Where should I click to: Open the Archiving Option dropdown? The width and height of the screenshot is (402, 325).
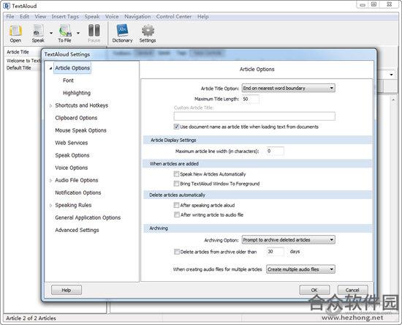288,240
